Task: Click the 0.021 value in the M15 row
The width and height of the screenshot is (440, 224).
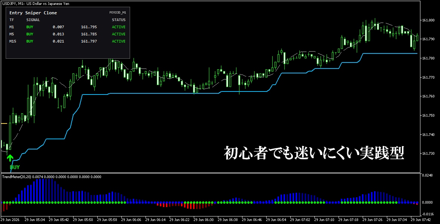Action: point(58,41)
